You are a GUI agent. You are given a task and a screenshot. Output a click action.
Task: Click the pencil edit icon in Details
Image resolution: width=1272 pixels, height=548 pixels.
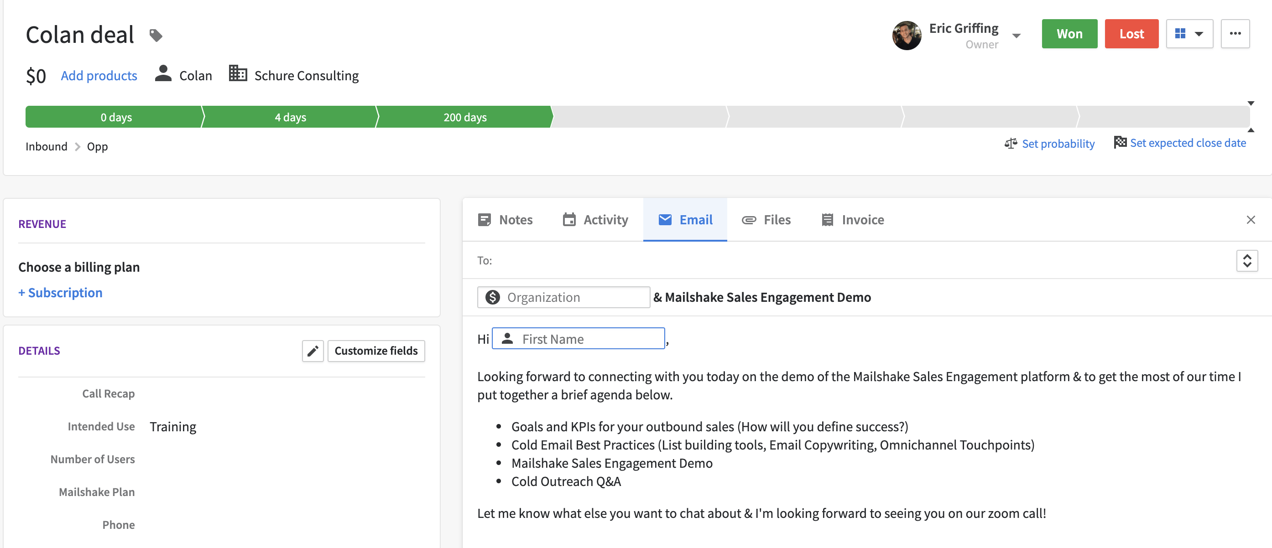tap(313, 351)
